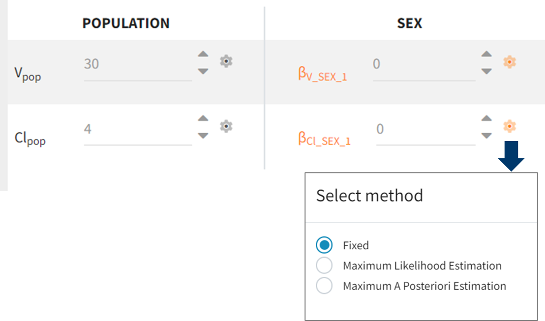
Task: Click the orange gear for βV_SEX_1
Action: tap(510, 61)
